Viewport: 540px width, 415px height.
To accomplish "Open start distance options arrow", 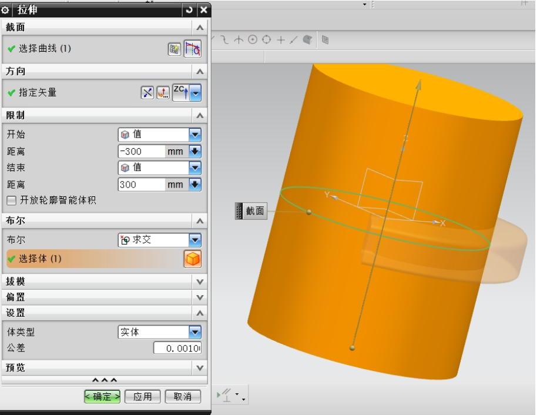I will (195, 151).
